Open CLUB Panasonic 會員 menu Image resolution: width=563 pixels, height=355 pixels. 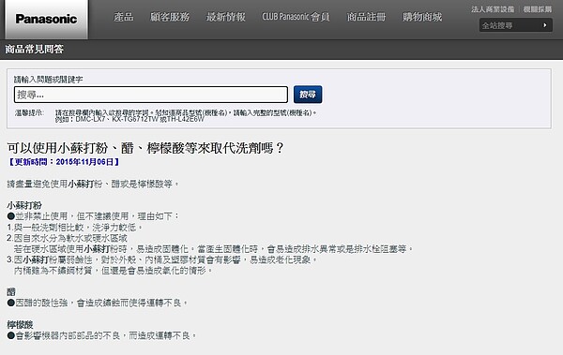click(296, 17)
